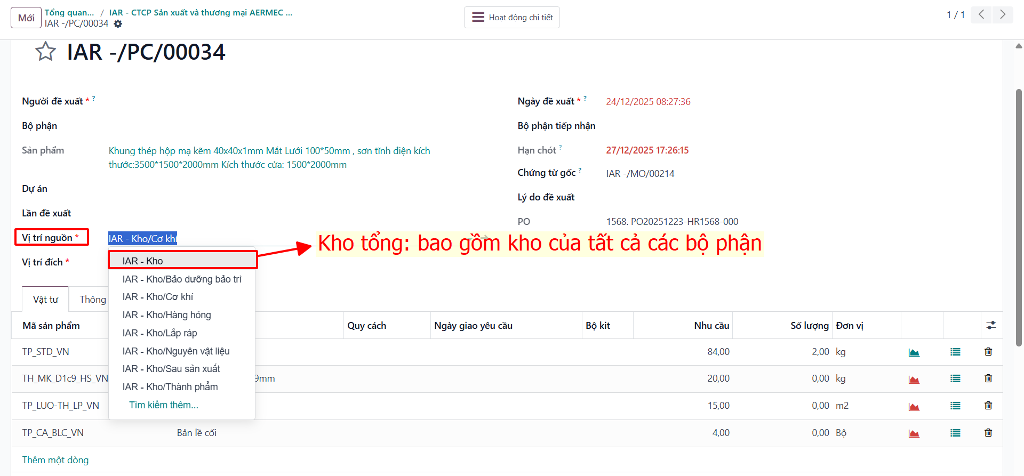Pick 'IAR - Kho/Lắp ráp' location

(x=182, y=333)
